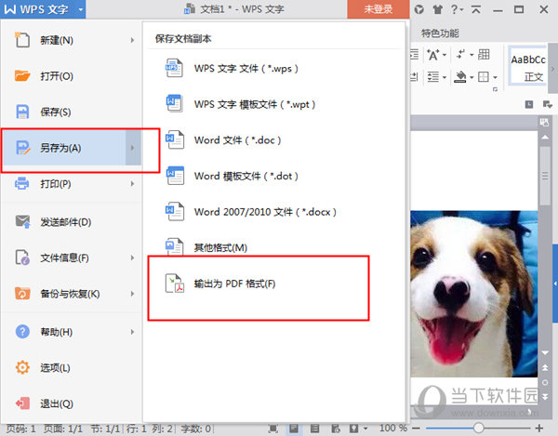558x436 pixels.
Task: Choose 打开(O) from the file menu
Action: (72, 76)
